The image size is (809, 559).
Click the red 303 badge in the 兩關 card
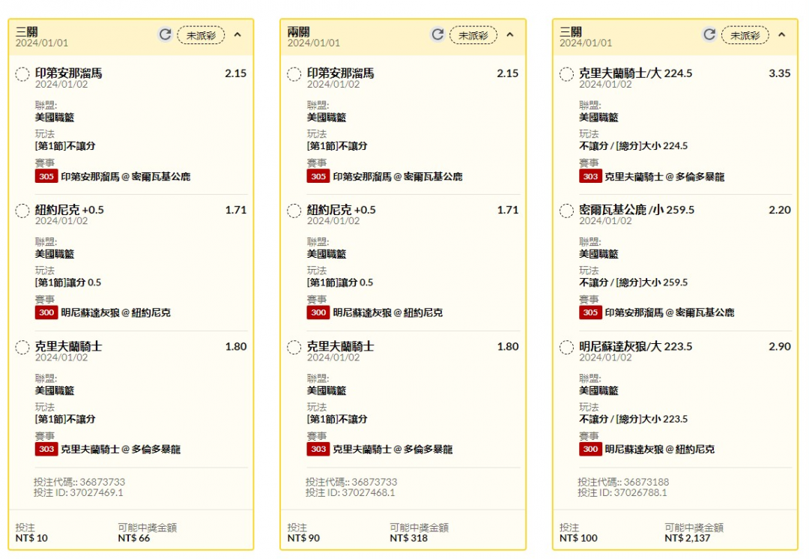coord(318,449)
